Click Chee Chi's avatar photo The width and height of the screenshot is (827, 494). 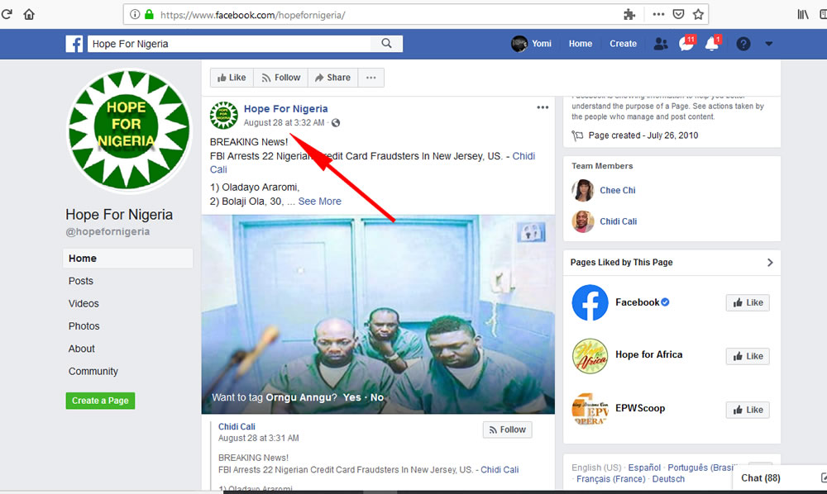(x=583, y=191)
